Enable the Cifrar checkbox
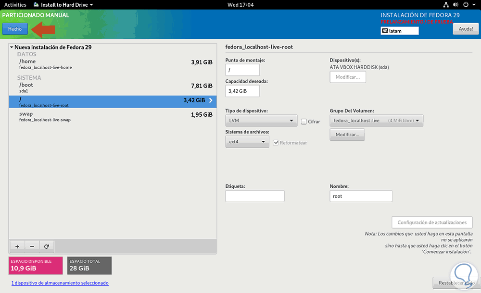481x293 pixels. click(x=304, y=122)
